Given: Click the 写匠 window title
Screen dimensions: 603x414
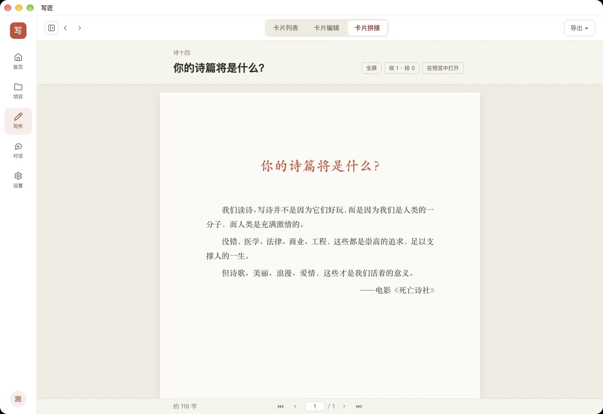Looking at the screenshot, I should coord(47,8).
